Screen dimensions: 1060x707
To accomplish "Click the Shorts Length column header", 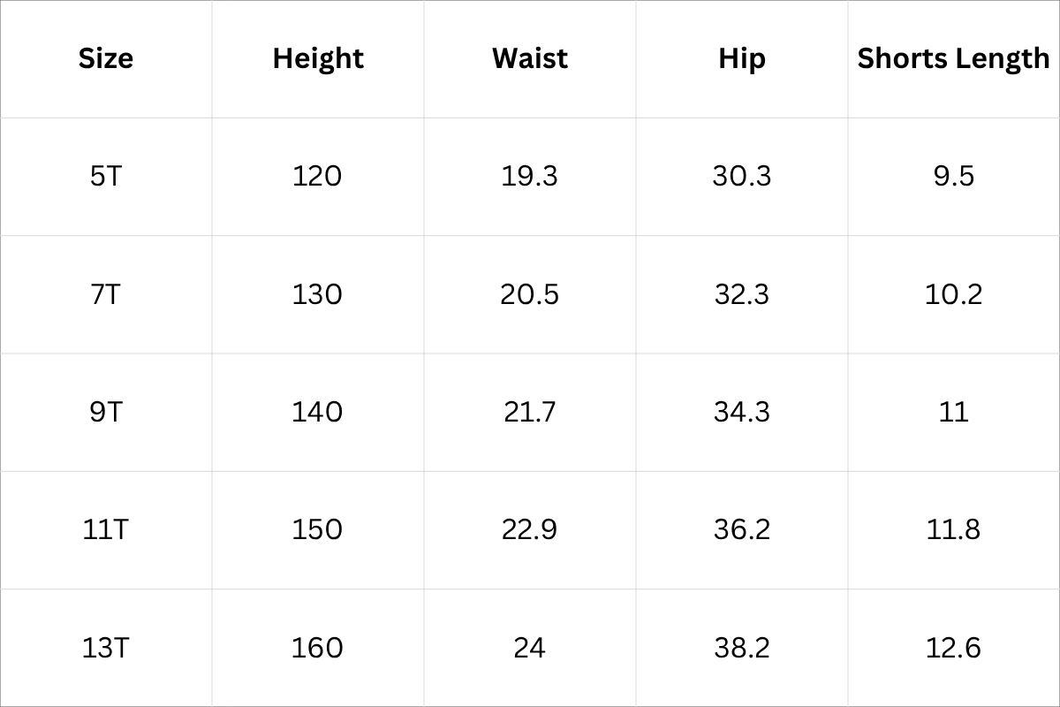I will coord(954,59).
